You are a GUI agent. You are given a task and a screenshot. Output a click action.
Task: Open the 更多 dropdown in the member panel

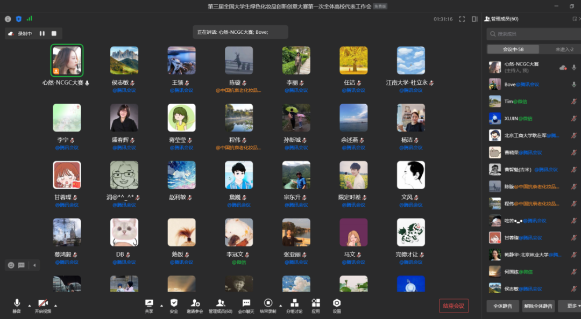point(570,306)
